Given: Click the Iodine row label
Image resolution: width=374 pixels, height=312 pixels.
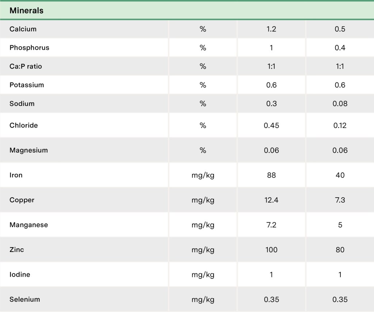Looking at the screenshot, I should pos(20,274).
